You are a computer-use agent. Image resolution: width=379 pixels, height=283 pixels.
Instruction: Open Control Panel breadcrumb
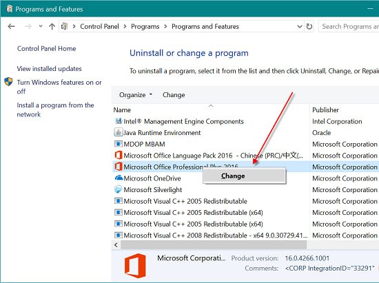coord(99,26)
